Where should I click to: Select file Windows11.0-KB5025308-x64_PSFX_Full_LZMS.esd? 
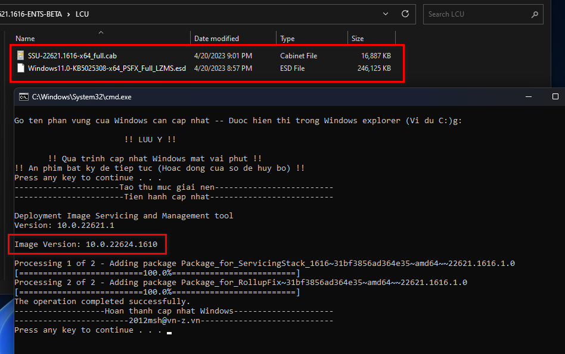tap(107, 68)
